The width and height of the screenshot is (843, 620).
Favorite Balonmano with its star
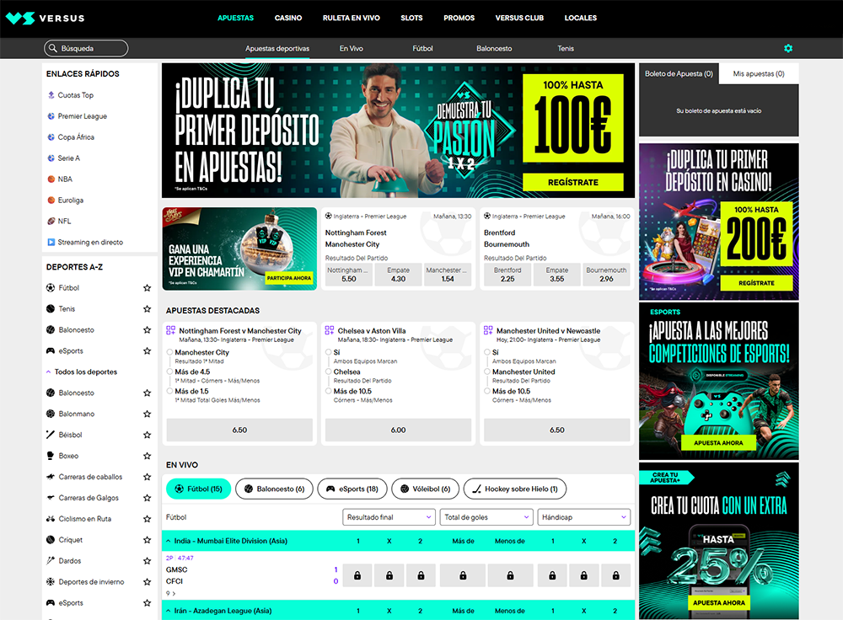148,414
